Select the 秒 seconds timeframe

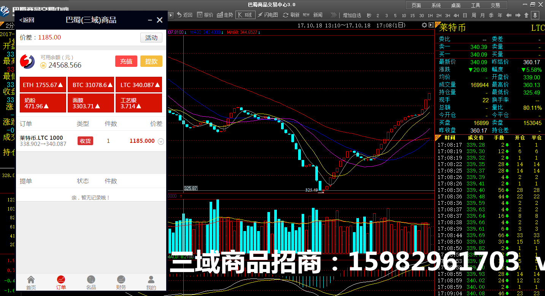coord(369,15)
